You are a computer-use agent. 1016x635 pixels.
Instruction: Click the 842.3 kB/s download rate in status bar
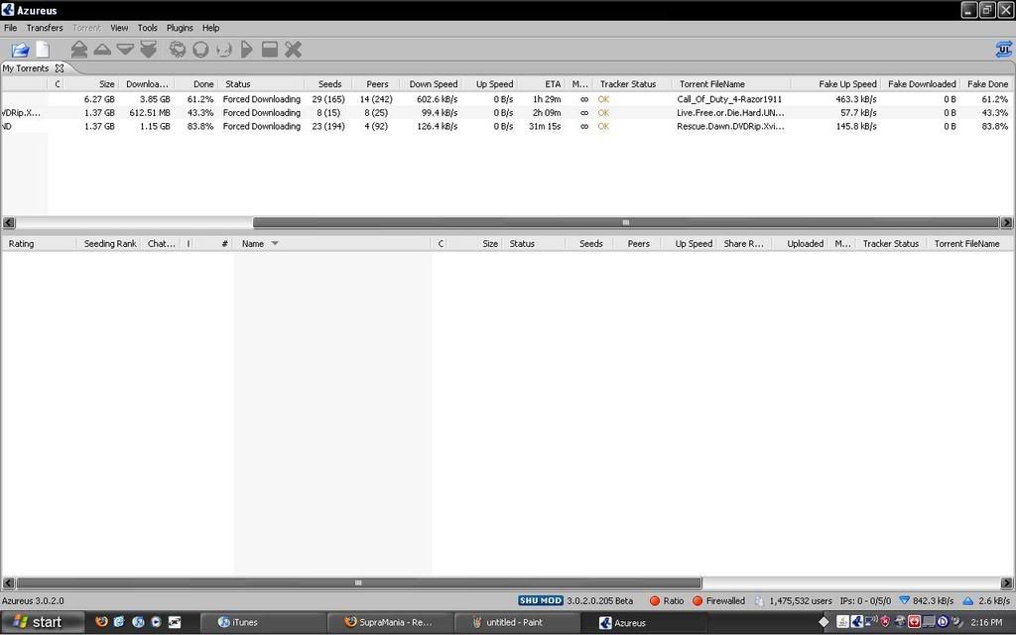point(933,600)
